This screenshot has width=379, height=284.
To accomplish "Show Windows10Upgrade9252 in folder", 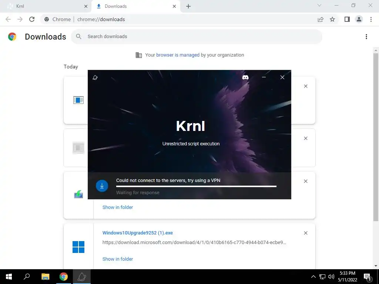I will coord(118,259).
